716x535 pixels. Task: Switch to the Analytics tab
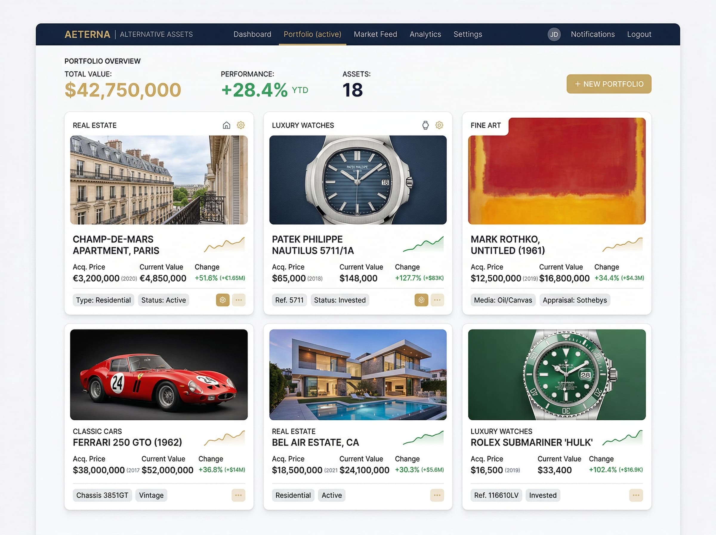tap(425, 34)
